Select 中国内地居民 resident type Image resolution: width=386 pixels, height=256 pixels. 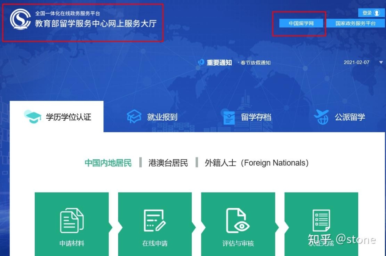point(108,163)
